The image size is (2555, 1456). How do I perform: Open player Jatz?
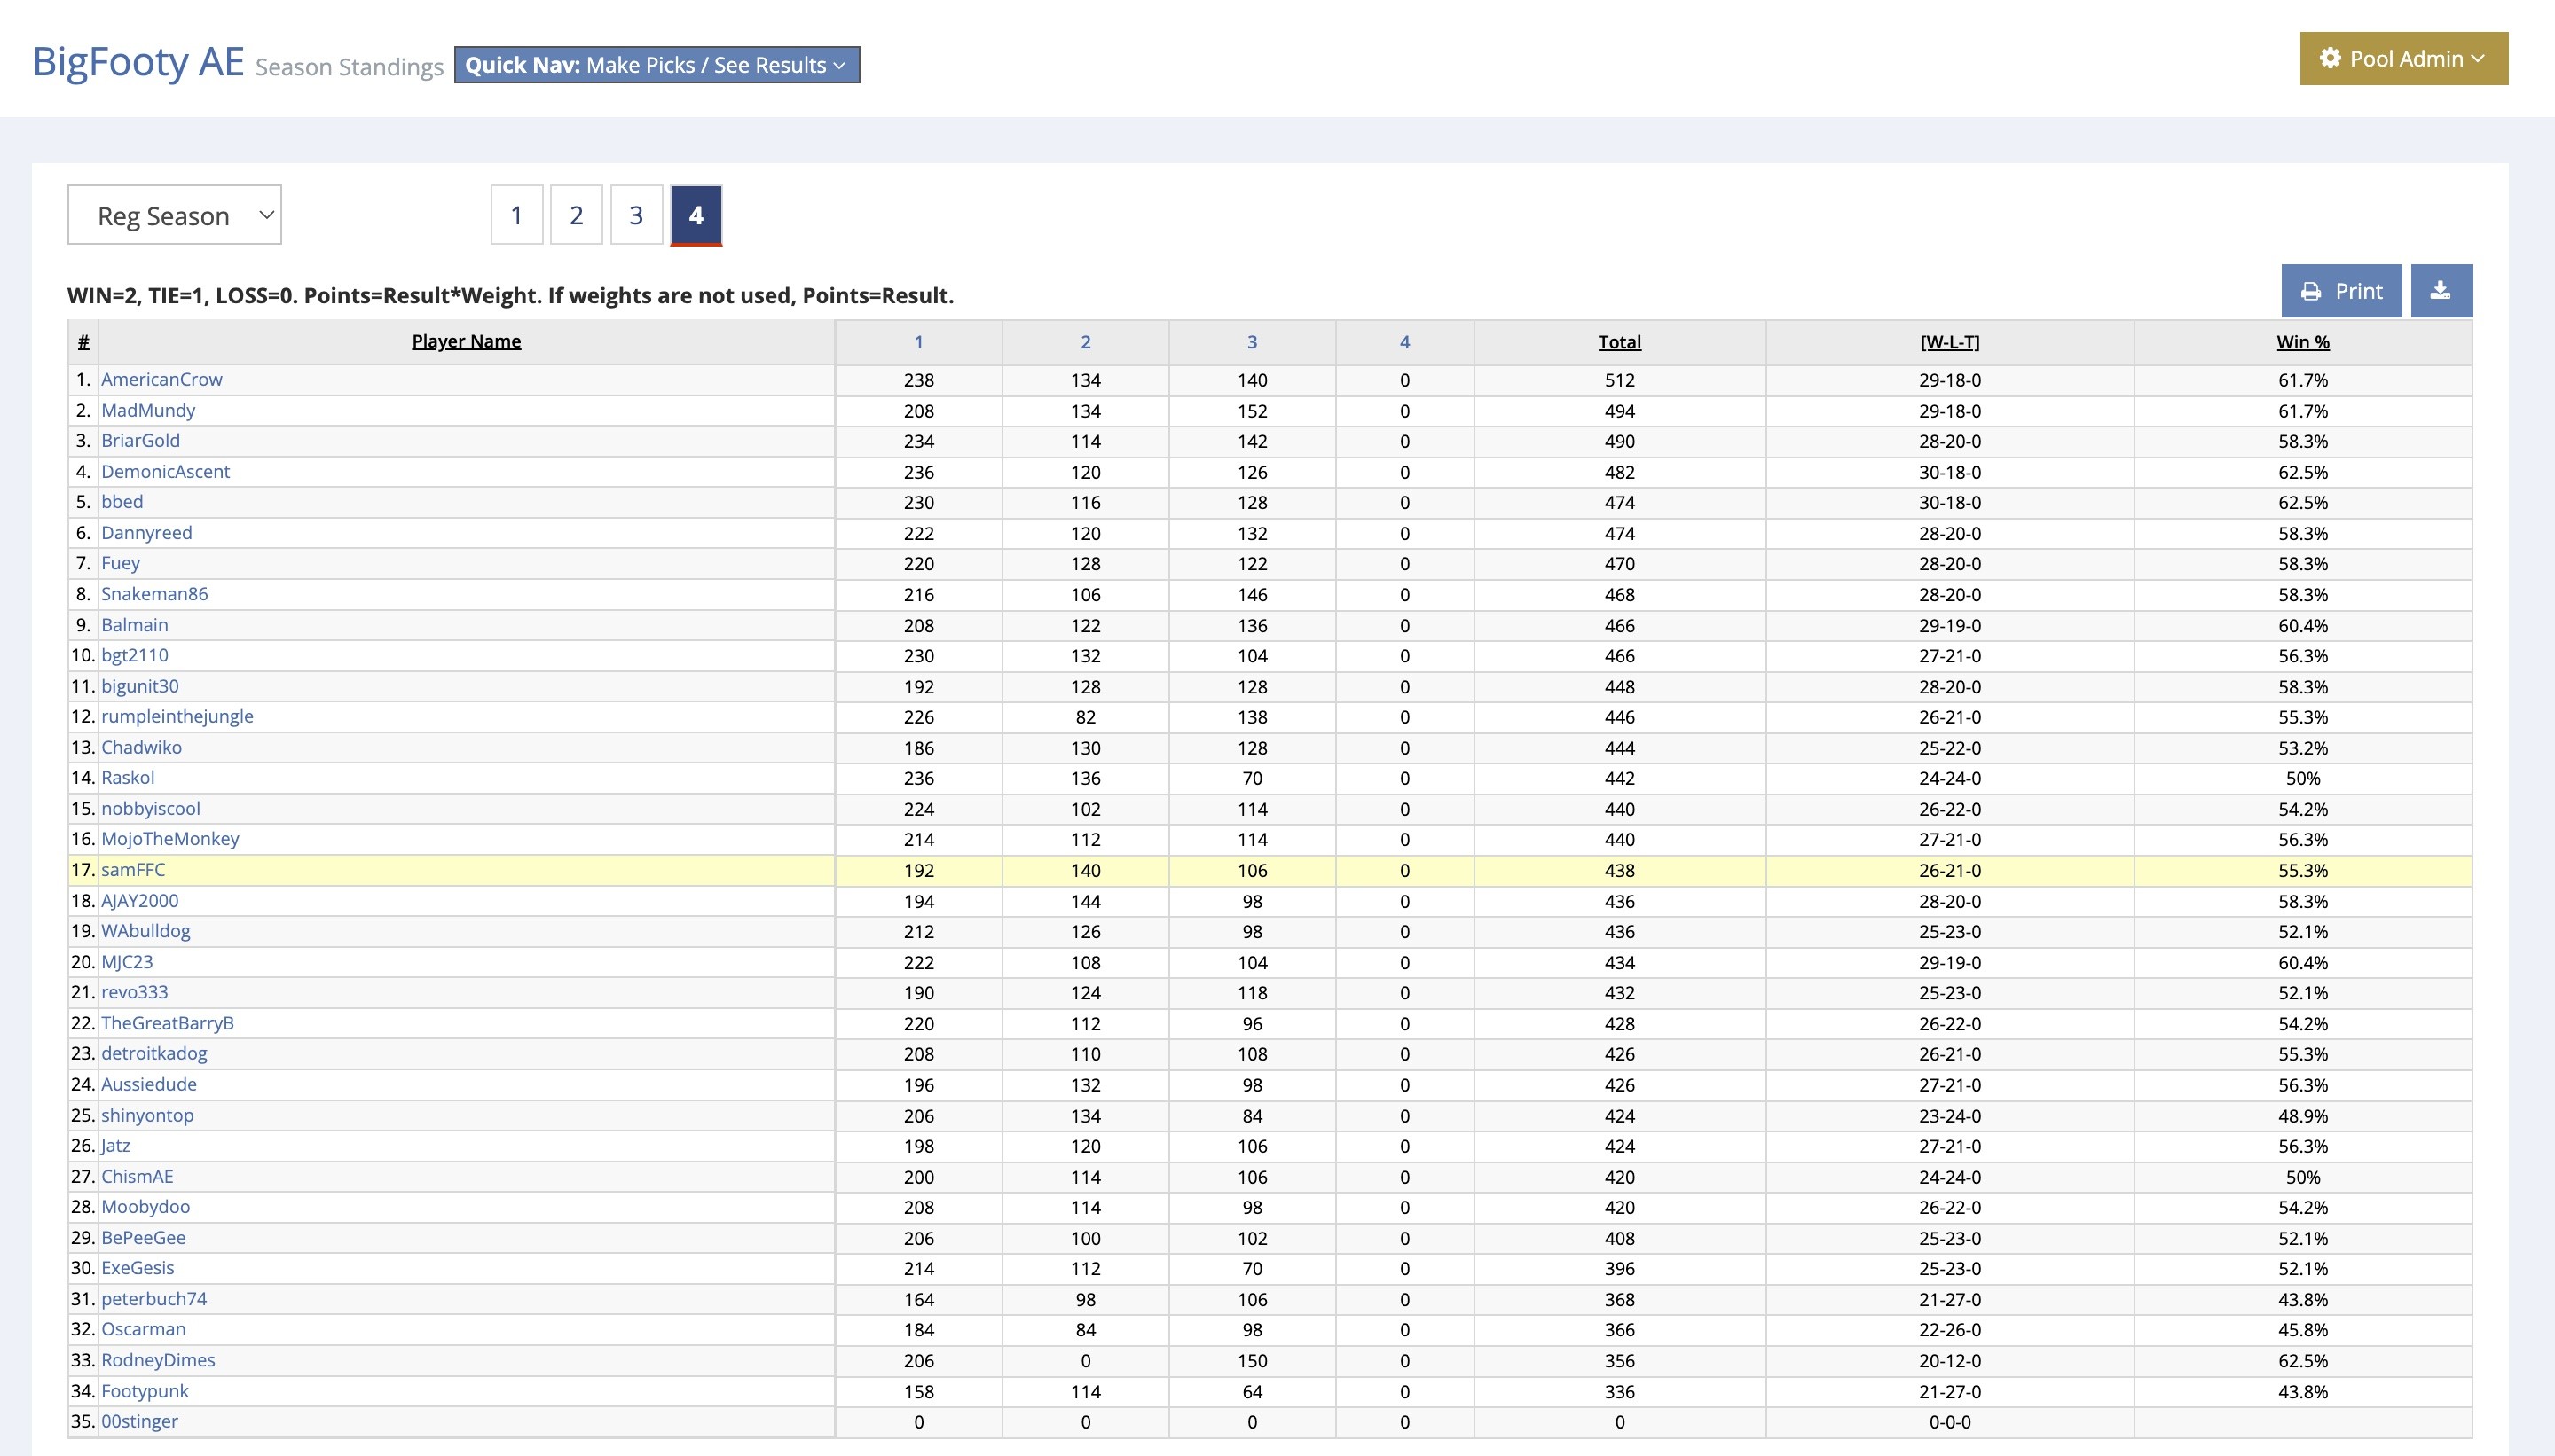tap(115, 1145)
